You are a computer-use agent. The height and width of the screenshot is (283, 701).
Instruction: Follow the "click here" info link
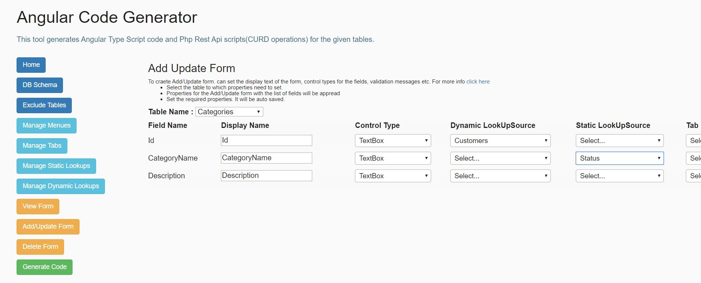pos(478,82)
